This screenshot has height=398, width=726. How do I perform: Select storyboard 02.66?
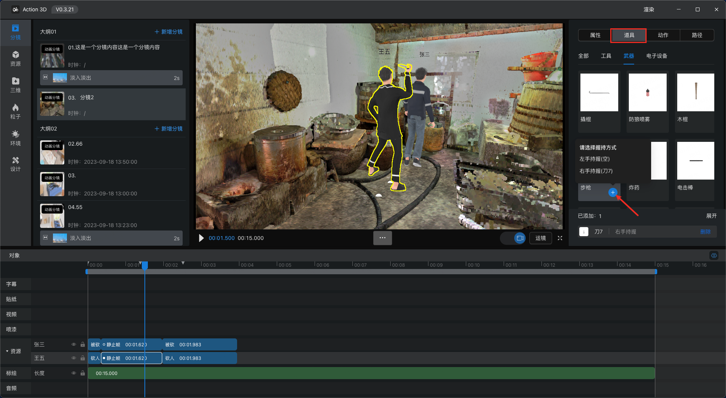point(112,152)
